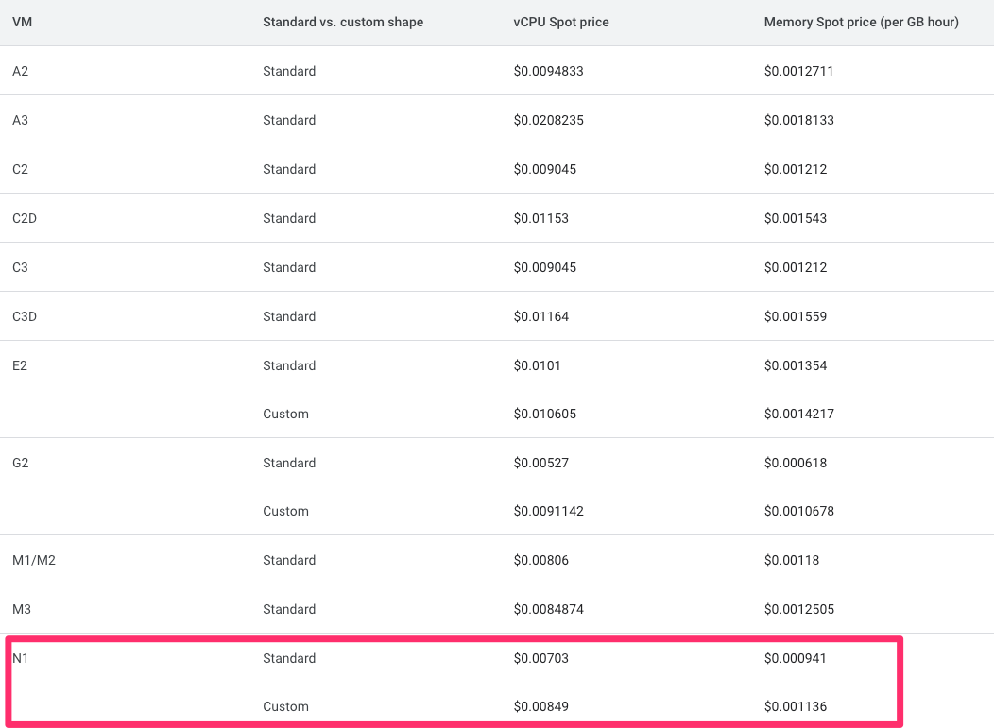Select the C2D VM name cell

25,218
